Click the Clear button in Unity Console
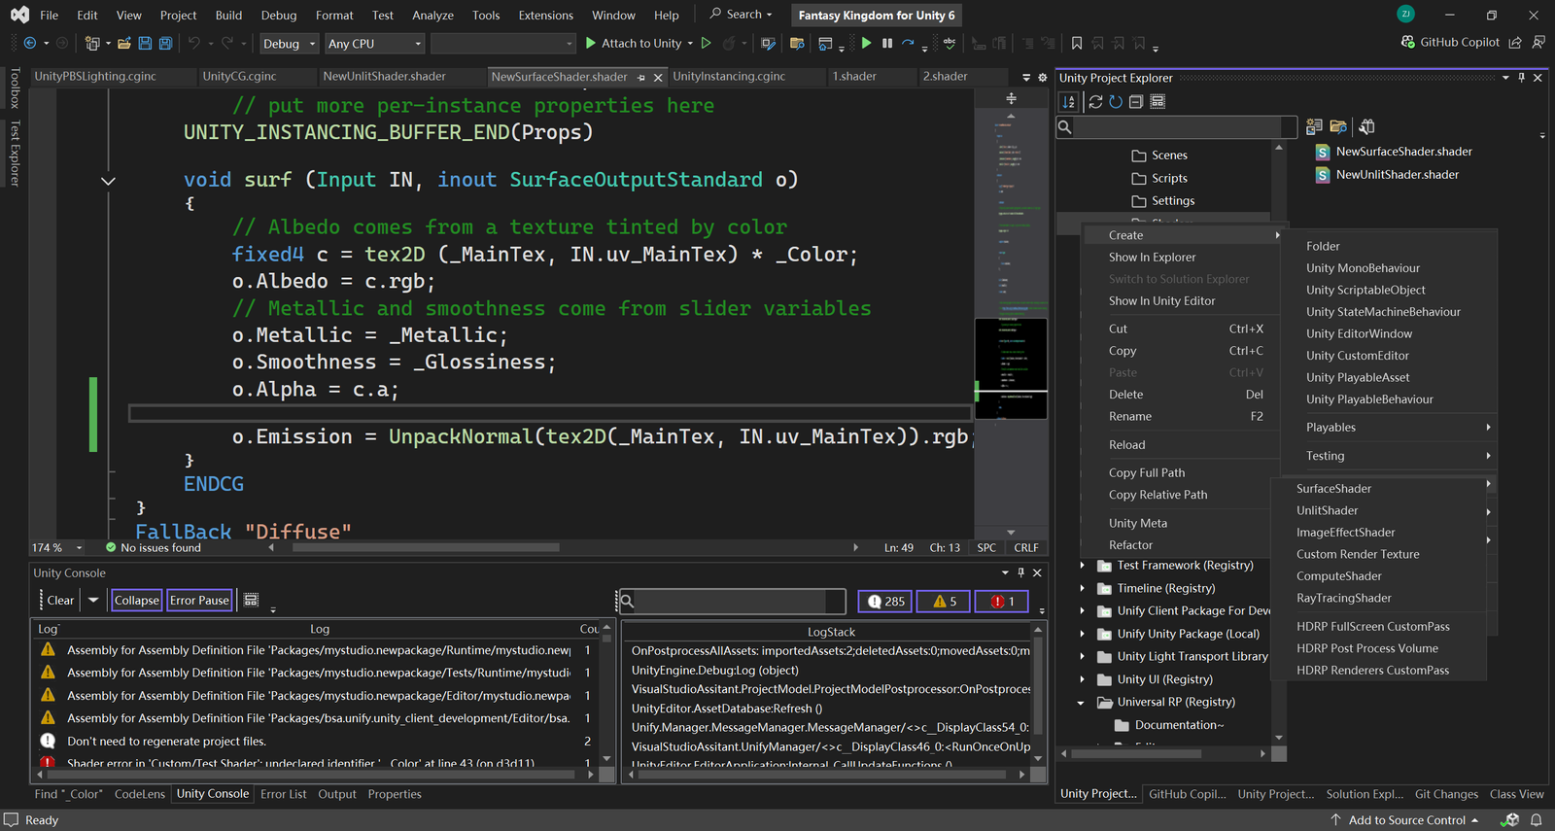The image size is (1555, 831). (x=60, y=601)
